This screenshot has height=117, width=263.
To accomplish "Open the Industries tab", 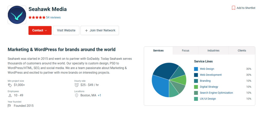I will tap(213, 50).
